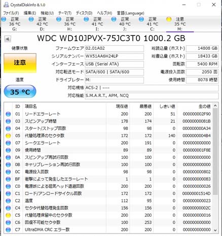222x236 pixels.
Task: Select the UltraDMA CRC エラー数 attribute name
Action: [x=47, y=230]
